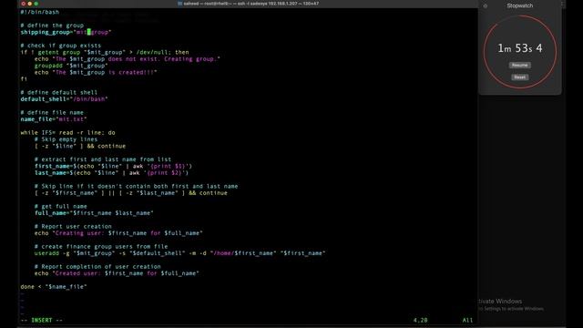Maximize the terminal with green button
583x328 pixels.
coord(36,4)
